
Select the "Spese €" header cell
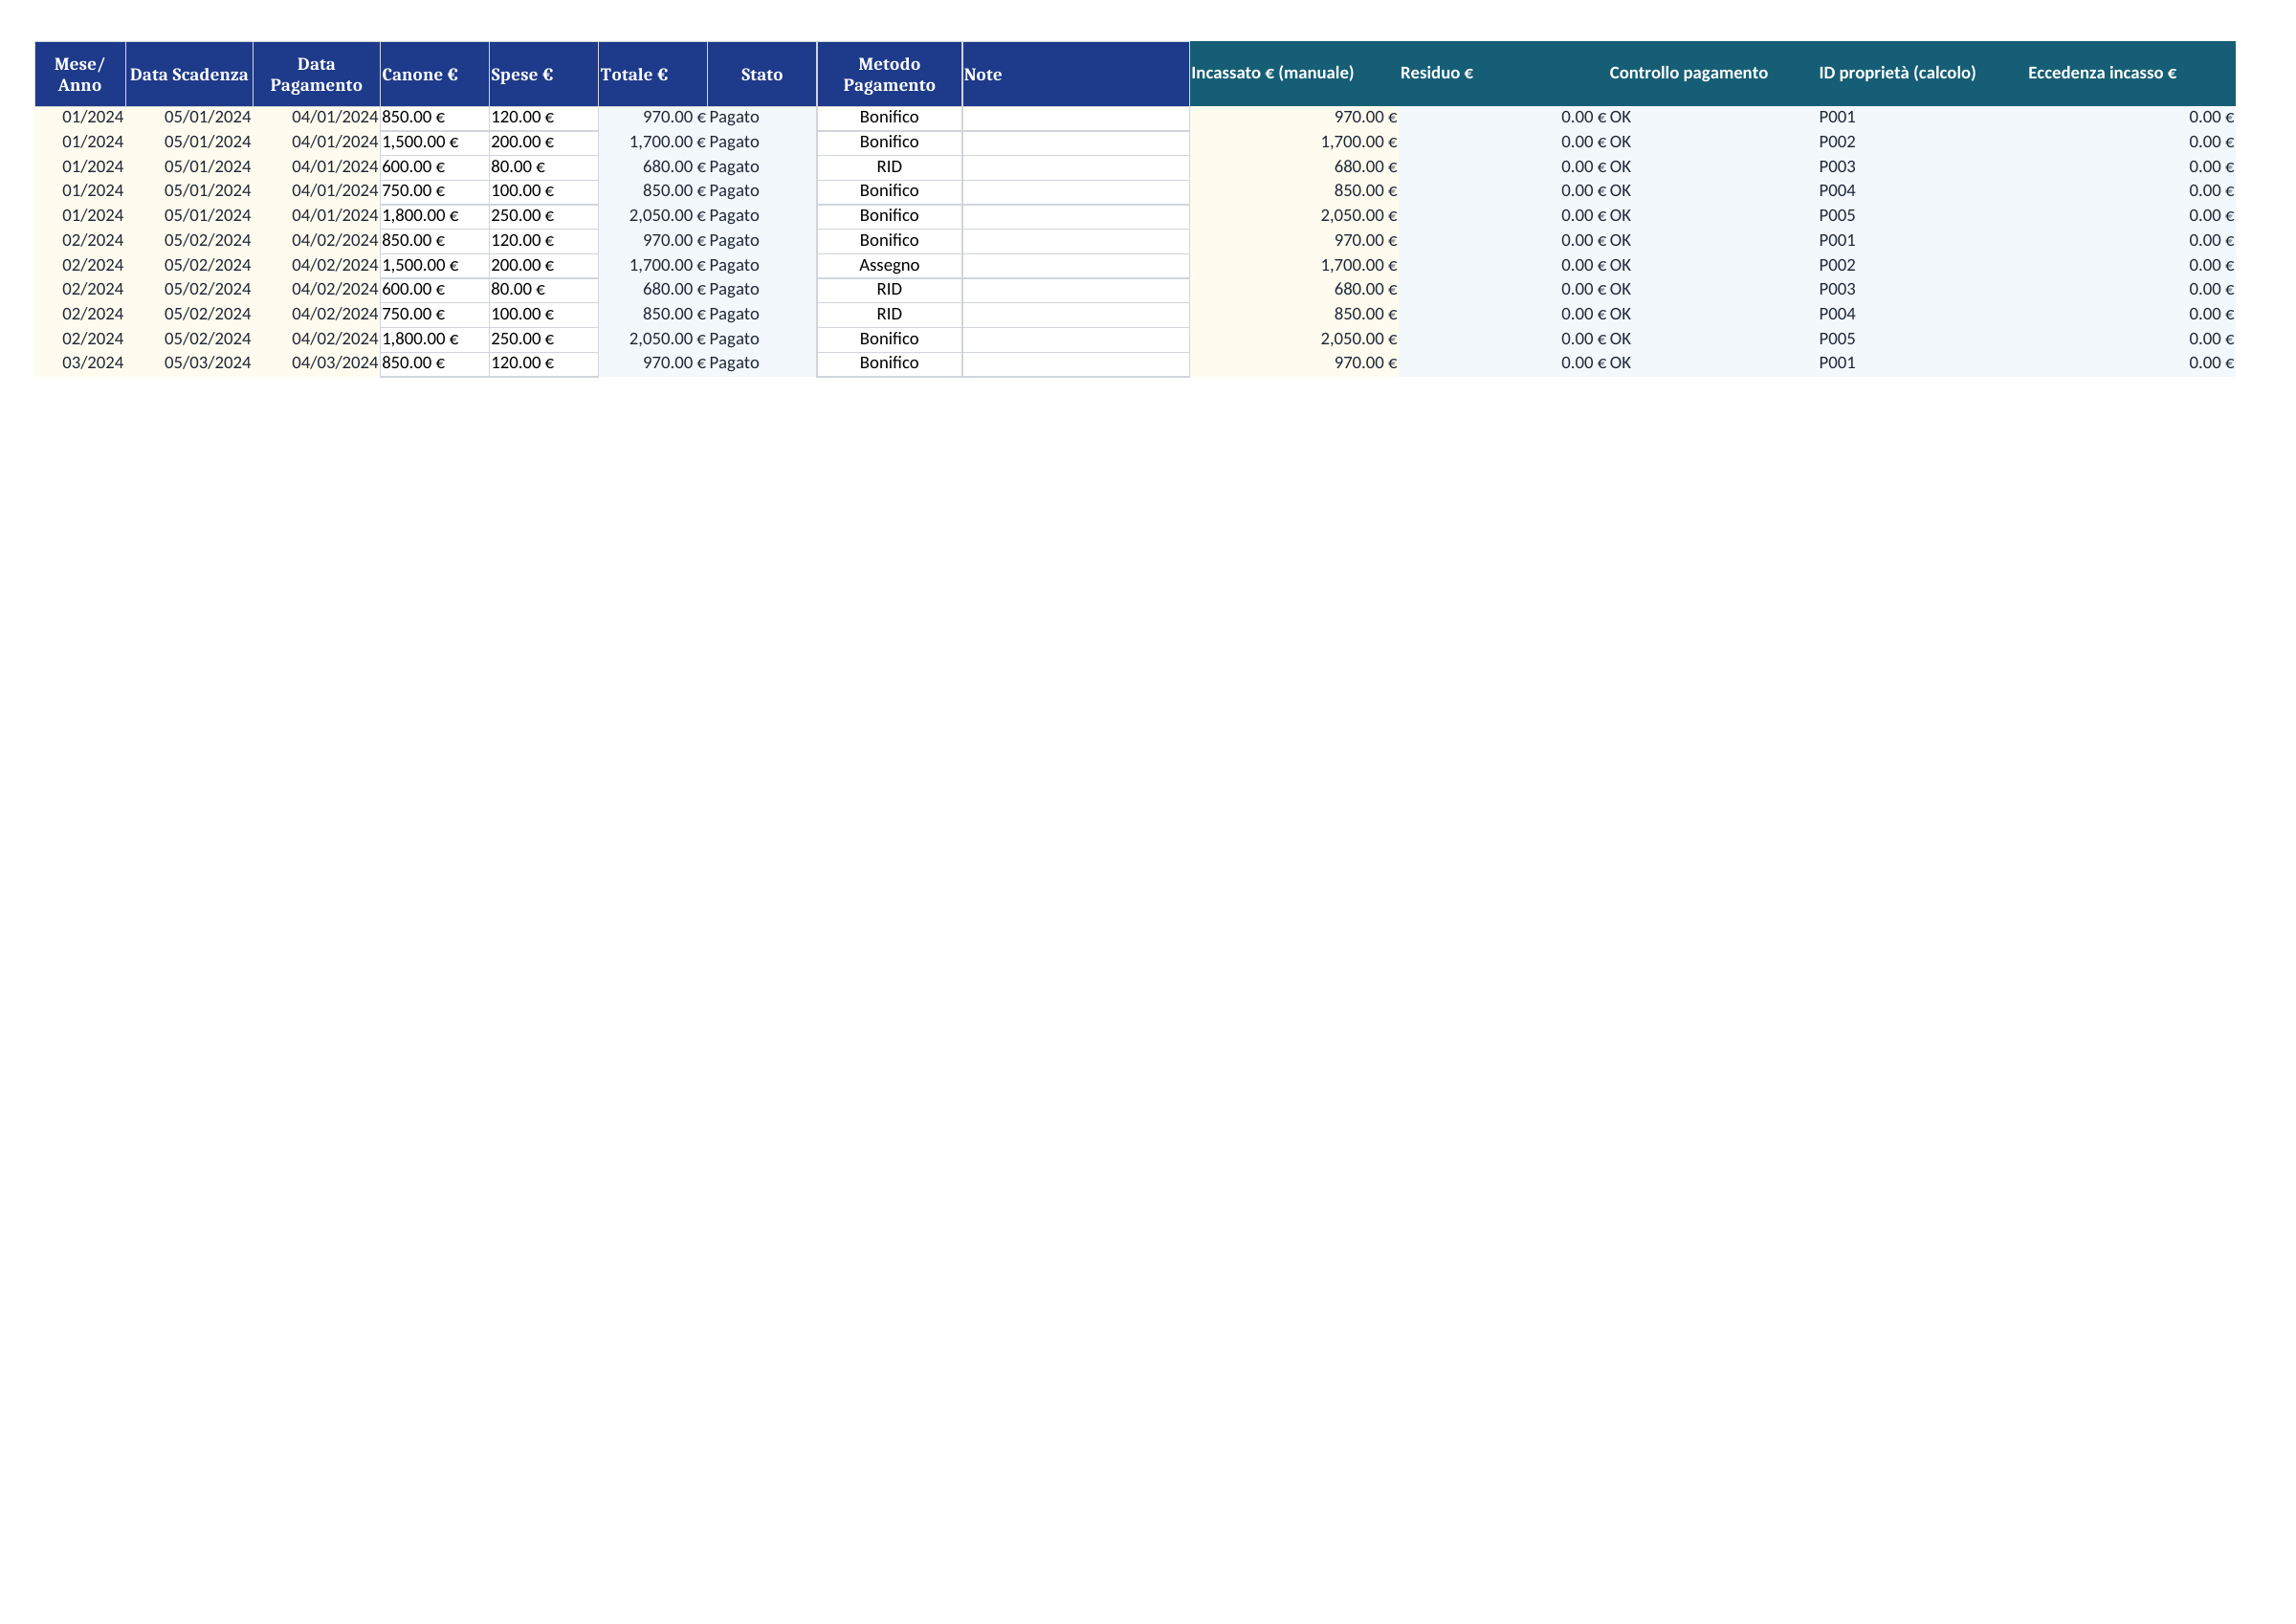(543, 74)
